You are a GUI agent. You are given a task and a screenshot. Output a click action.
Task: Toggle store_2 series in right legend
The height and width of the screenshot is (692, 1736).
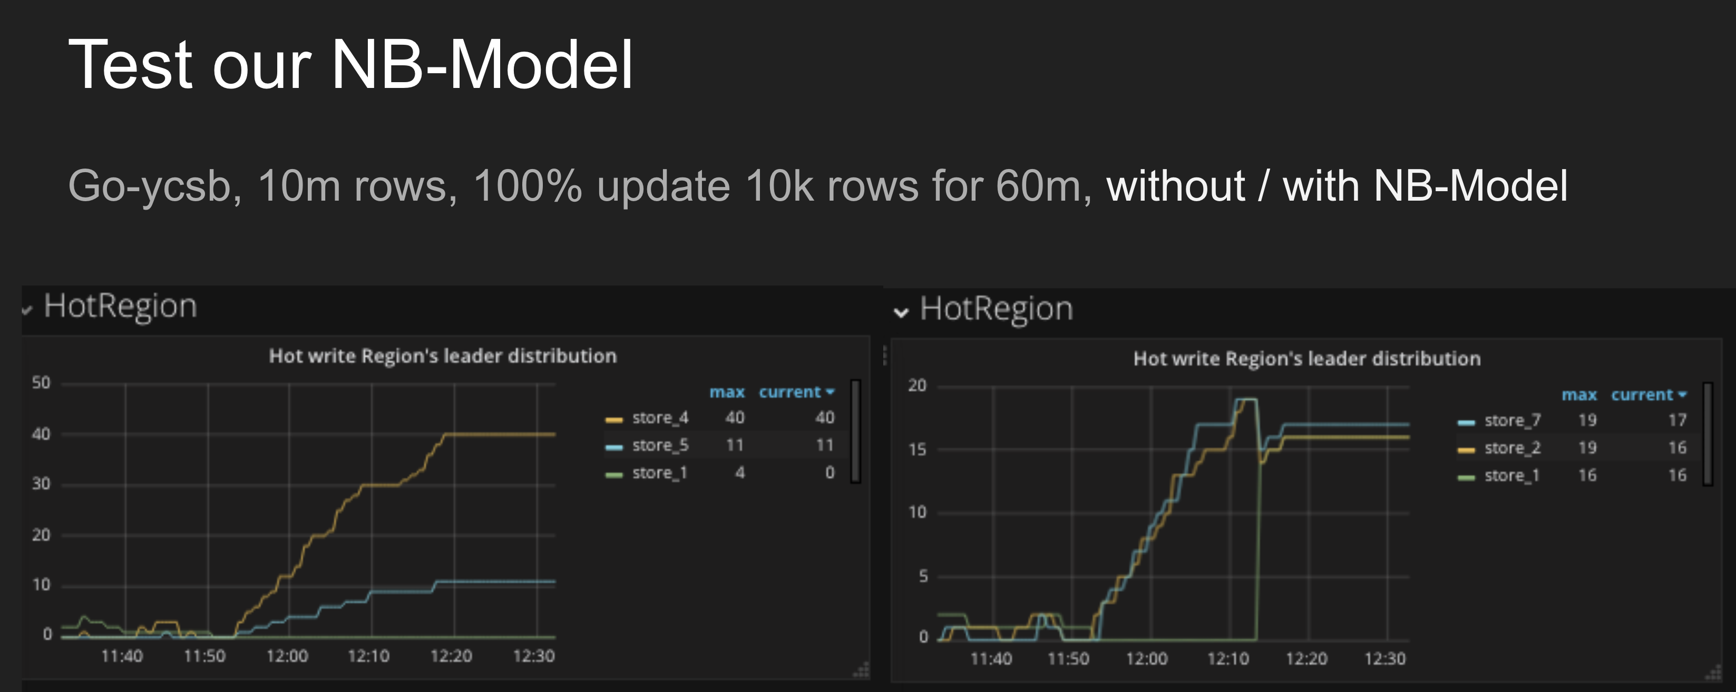pyautogui.click(x=1512, y=448)
